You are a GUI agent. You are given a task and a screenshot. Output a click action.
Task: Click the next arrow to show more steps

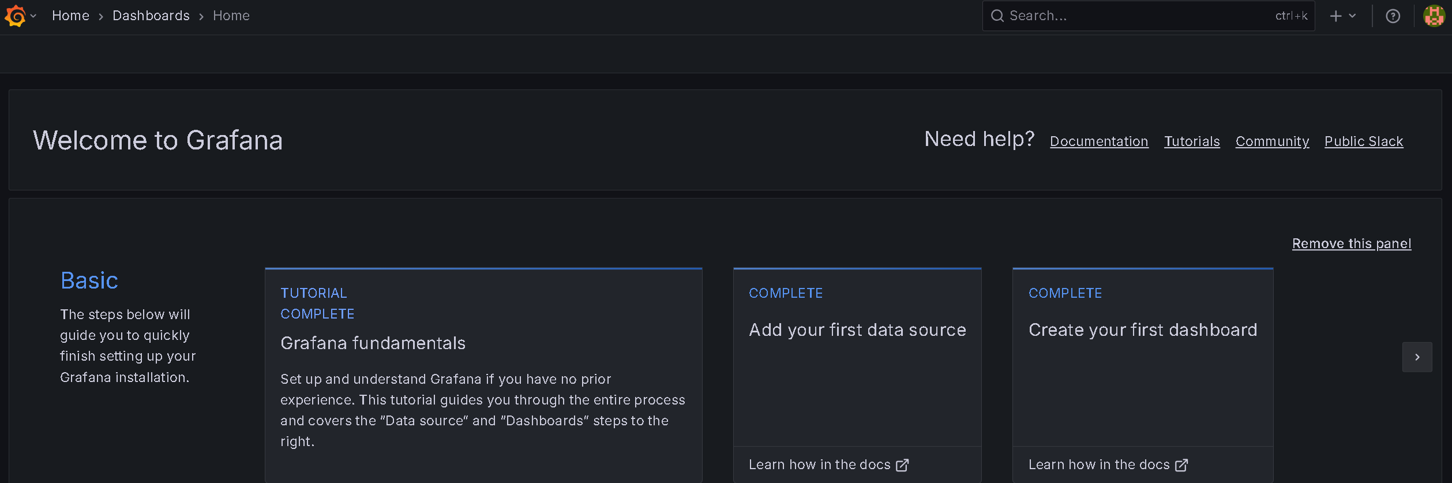coord(1417,357)
